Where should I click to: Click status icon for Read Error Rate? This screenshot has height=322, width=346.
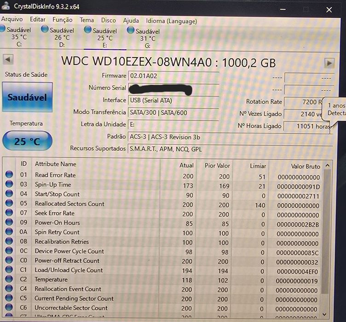tap(9, 175)
